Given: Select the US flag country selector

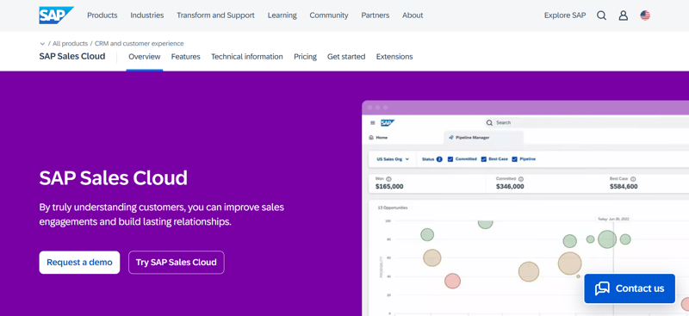Looking at the screenshot, I should coord(645,15).
